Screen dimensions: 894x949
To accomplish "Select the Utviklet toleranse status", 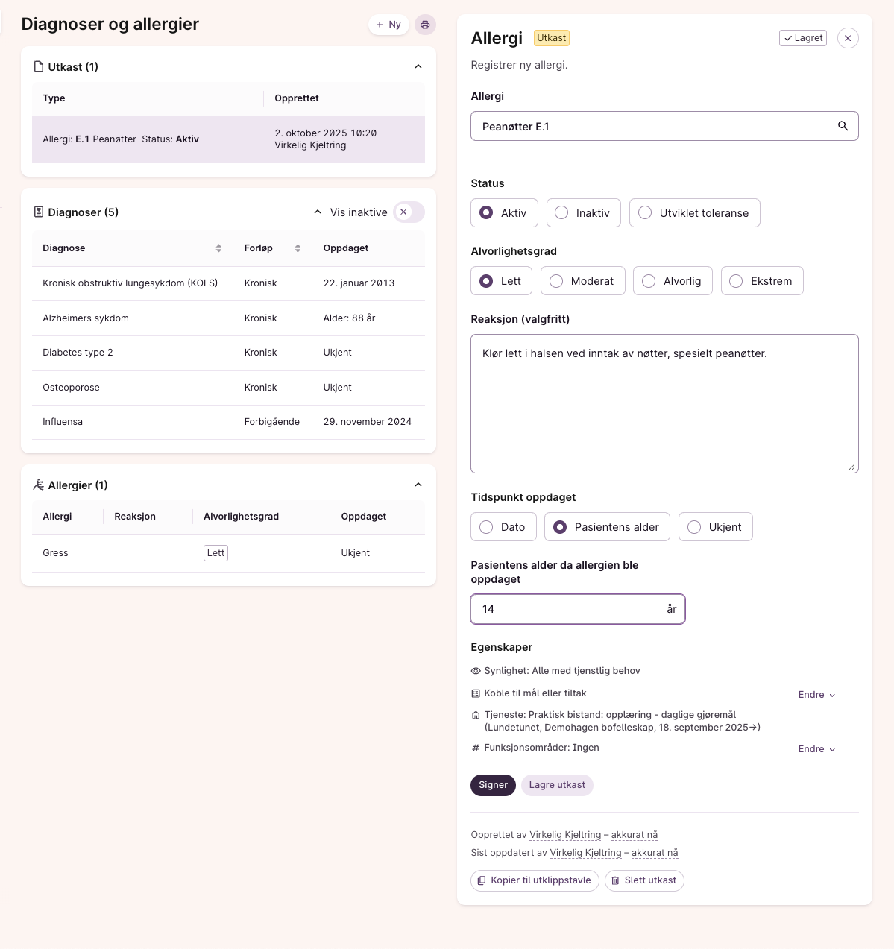I will tap(694, 213).
